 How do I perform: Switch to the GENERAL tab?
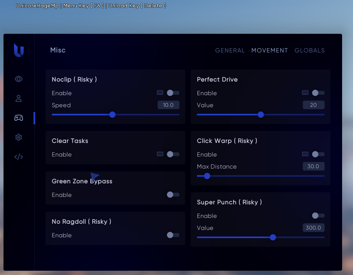pyautogui.click(x=230, y=50)
